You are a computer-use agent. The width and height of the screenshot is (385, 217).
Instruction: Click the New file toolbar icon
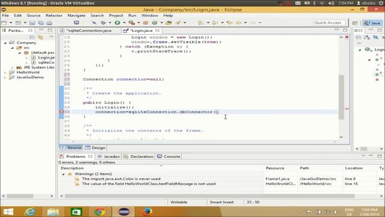tap(4, 23)
